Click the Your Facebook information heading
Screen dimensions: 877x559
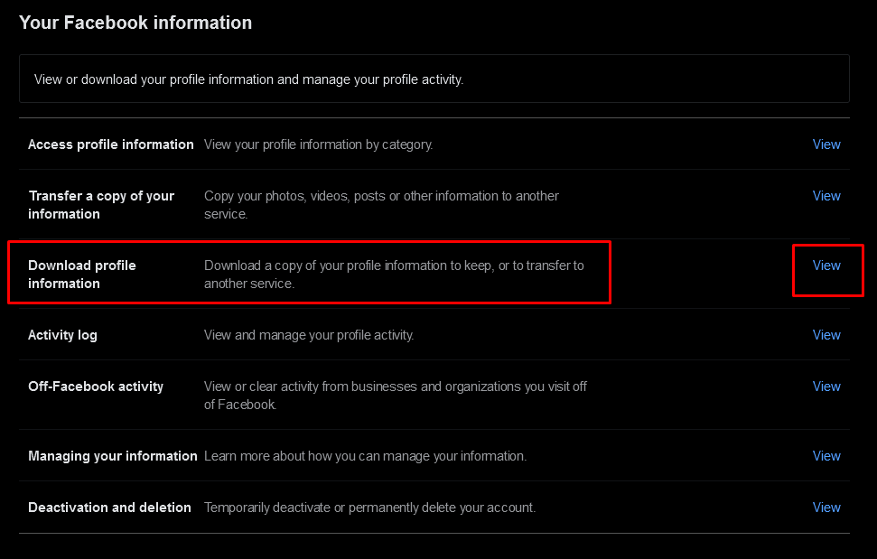(x=135, y=23)
